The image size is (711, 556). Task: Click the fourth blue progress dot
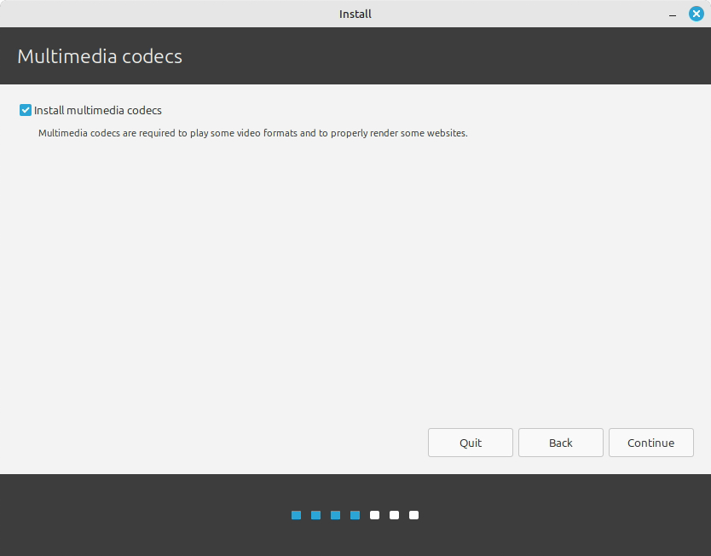click(x=355, y=515)
